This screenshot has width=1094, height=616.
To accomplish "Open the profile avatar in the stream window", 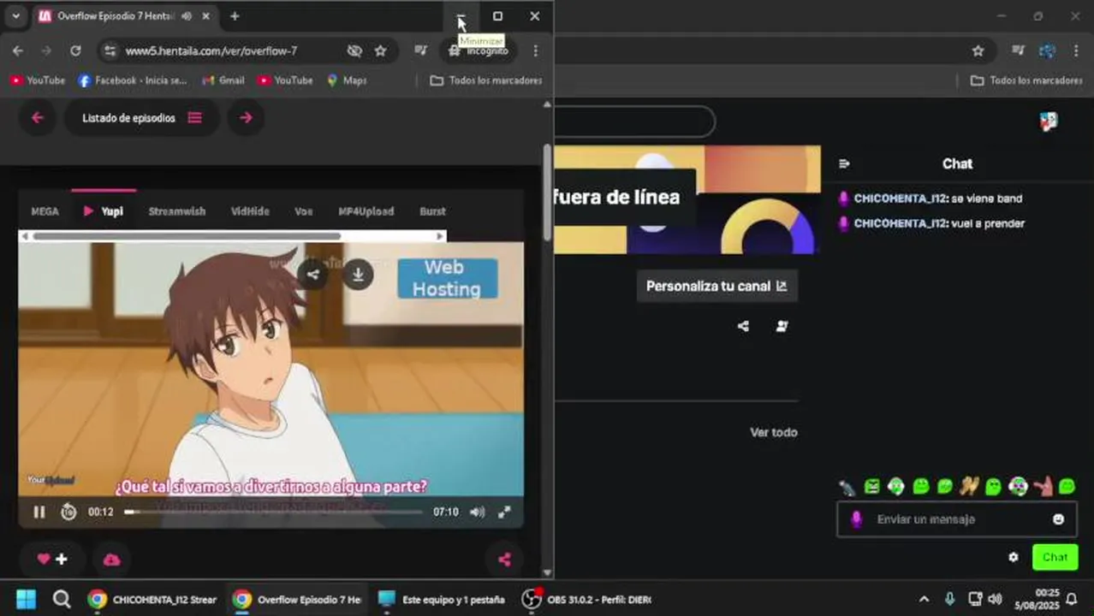I will pos(1049,121).
